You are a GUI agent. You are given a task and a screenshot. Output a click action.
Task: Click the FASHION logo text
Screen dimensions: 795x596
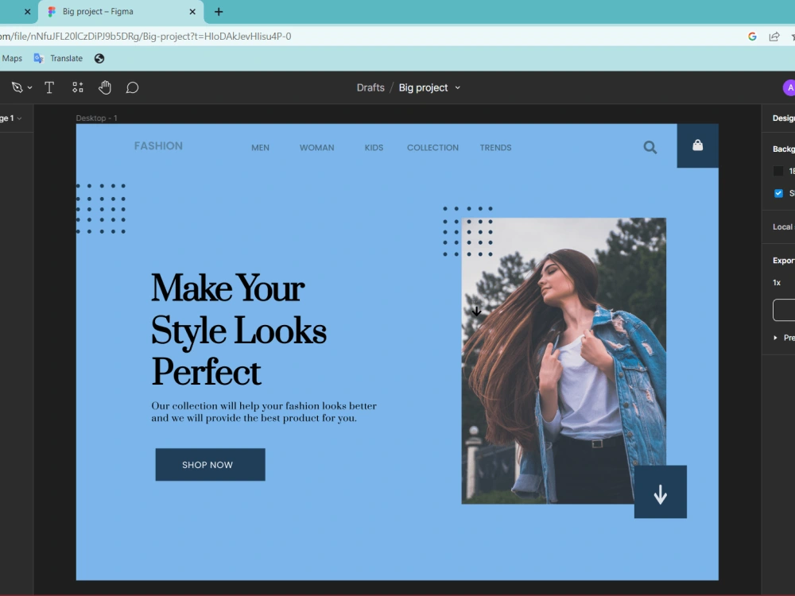[158, 146]
